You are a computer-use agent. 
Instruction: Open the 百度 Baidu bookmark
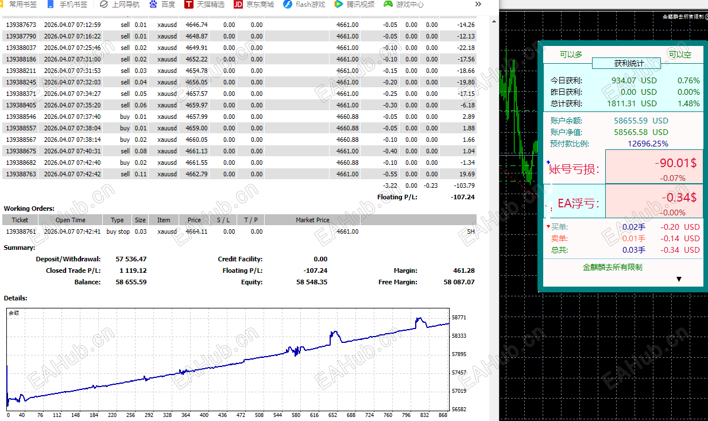[163, 5]
